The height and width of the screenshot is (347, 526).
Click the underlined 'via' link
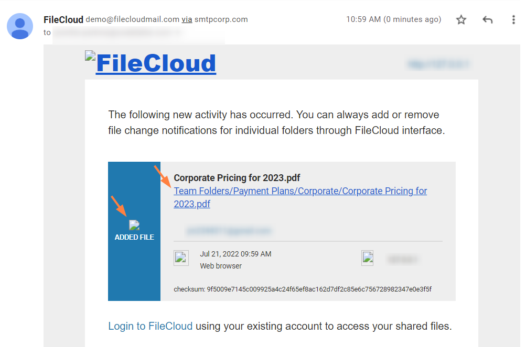coord(187,19)
